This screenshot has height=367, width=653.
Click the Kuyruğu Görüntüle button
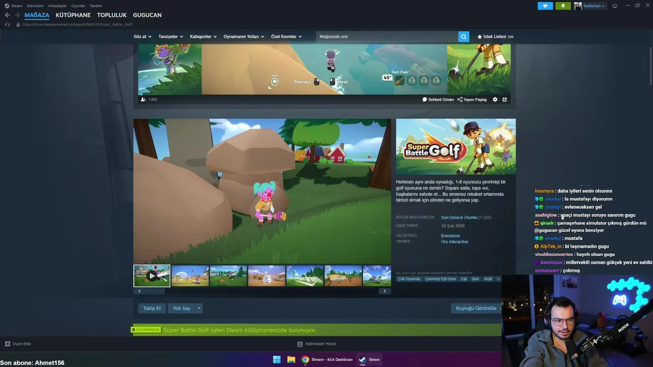(x=476, y=308)
